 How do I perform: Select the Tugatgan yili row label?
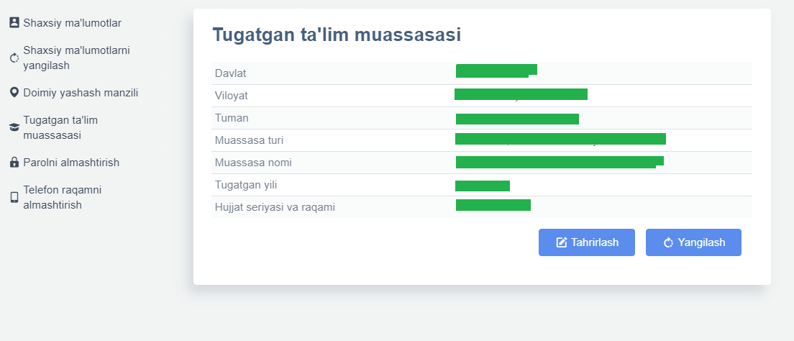tap(246, 185)
